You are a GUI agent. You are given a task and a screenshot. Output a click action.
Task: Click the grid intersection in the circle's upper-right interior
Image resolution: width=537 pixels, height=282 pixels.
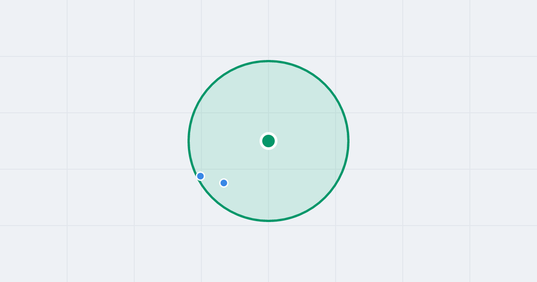tap(336, 113)
